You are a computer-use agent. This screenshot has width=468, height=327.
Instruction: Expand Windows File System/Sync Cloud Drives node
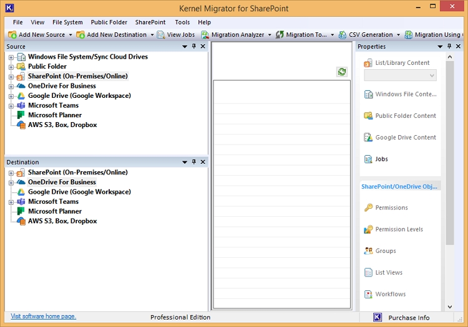11,57
